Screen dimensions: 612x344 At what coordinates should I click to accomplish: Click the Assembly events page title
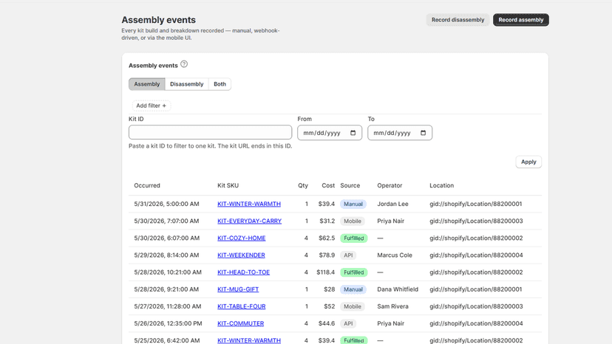(158, 20)
